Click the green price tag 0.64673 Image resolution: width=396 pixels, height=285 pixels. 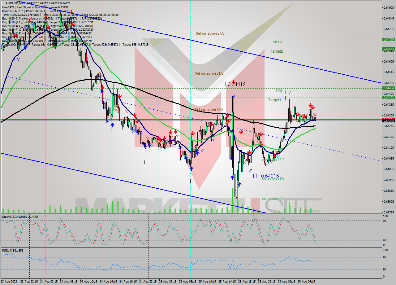[x=389, y=49]
